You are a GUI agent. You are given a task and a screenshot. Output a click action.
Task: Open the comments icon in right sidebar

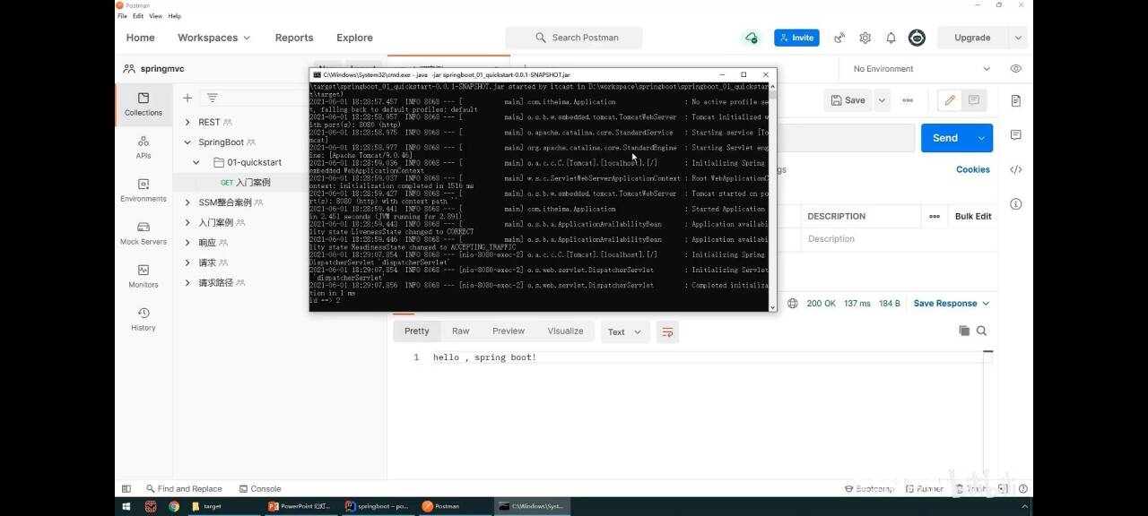(x=1016, y=135)
